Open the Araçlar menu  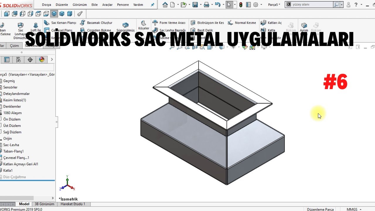pyautogui.click(x=107, y=5)
